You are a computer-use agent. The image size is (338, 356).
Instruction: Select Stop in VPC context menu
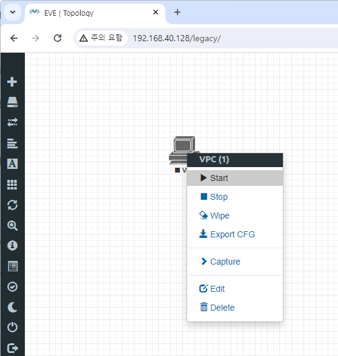(x=235, y=197)
